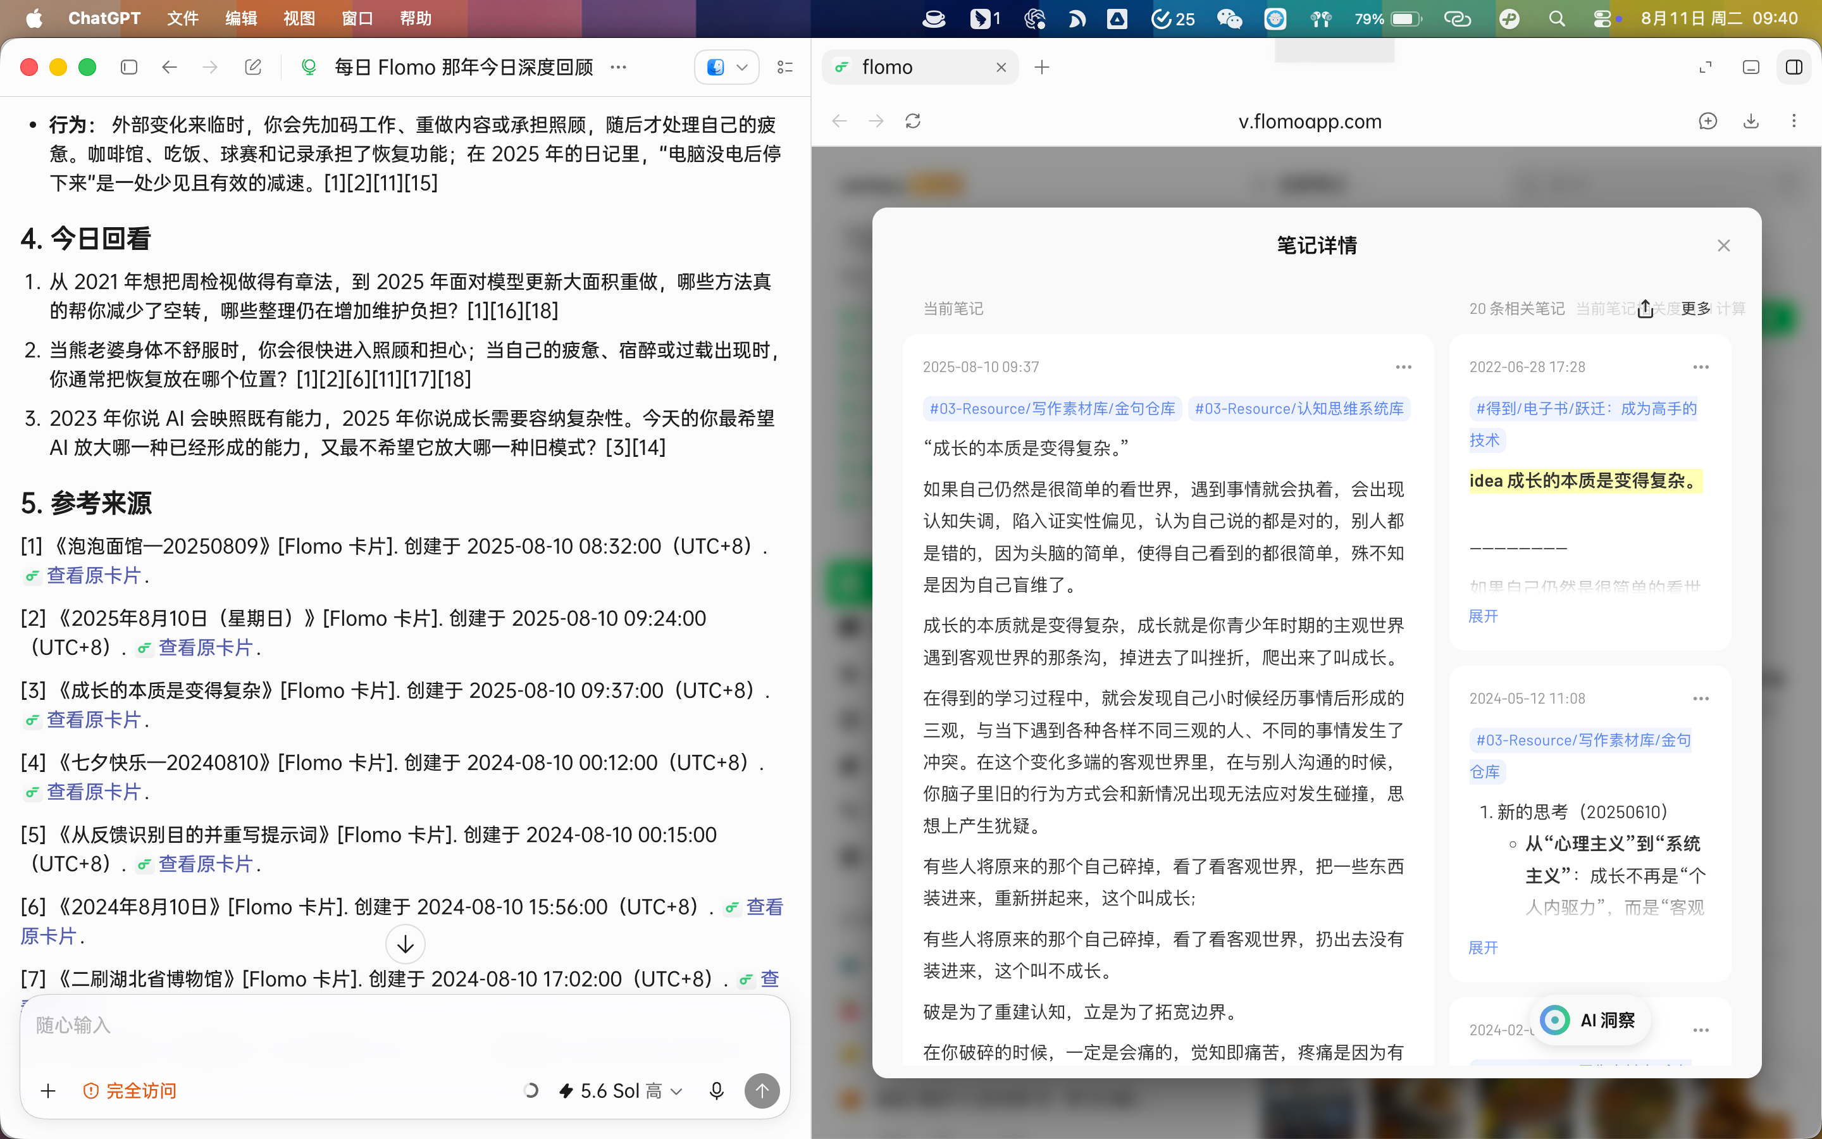The image size is (1822, 1139).
Task: Open options menu of the 2022-06-28 17:28 note
Action: 1701,367
